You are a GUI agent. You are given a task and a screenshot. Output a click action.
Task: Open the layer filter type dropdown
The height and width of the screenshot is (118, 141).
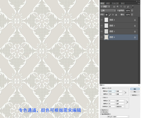coord(105,7)
